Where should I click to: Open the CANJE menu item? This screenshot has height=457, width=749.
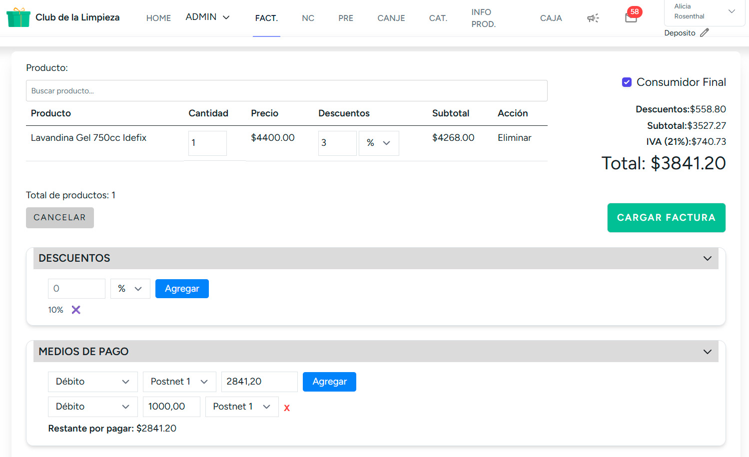coord(391,18)
